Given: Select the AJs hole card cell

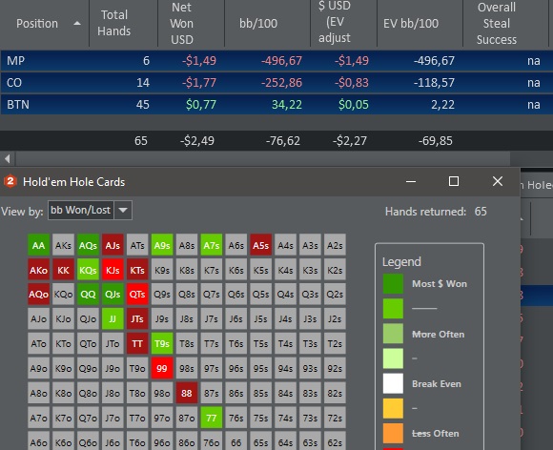Looking at the screenshot, I should click(113, 245).
